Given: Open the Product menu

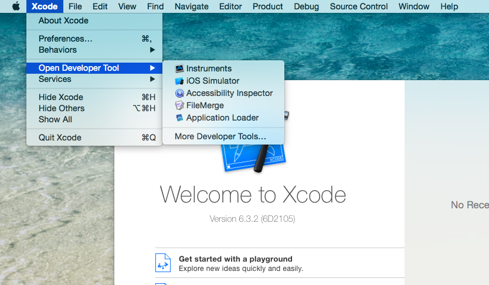Looking at the screenshot, I should click(267, 6).
